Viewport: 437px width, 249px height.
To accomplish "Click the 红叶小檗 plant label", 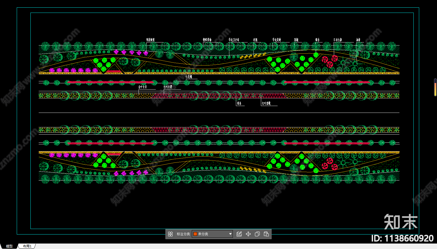I will 168,87.
